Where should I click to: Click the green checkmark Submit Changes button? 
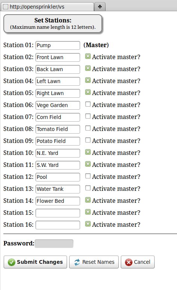click(35, 262)
